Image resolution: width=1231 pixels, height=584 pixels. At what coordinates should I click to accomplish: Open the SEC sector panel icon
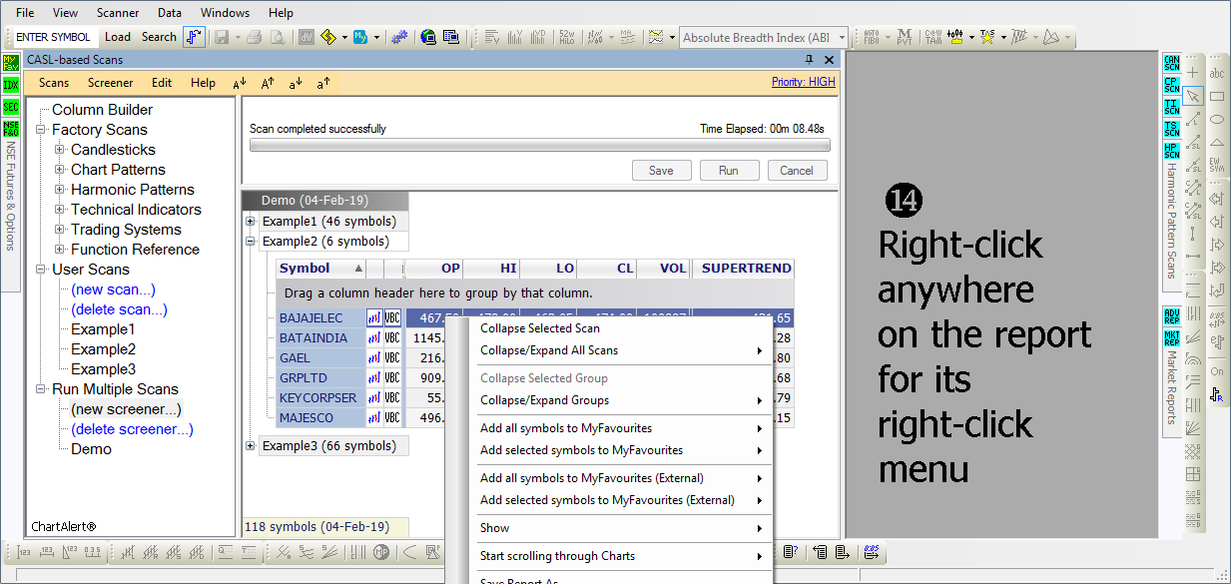(11, 107)
